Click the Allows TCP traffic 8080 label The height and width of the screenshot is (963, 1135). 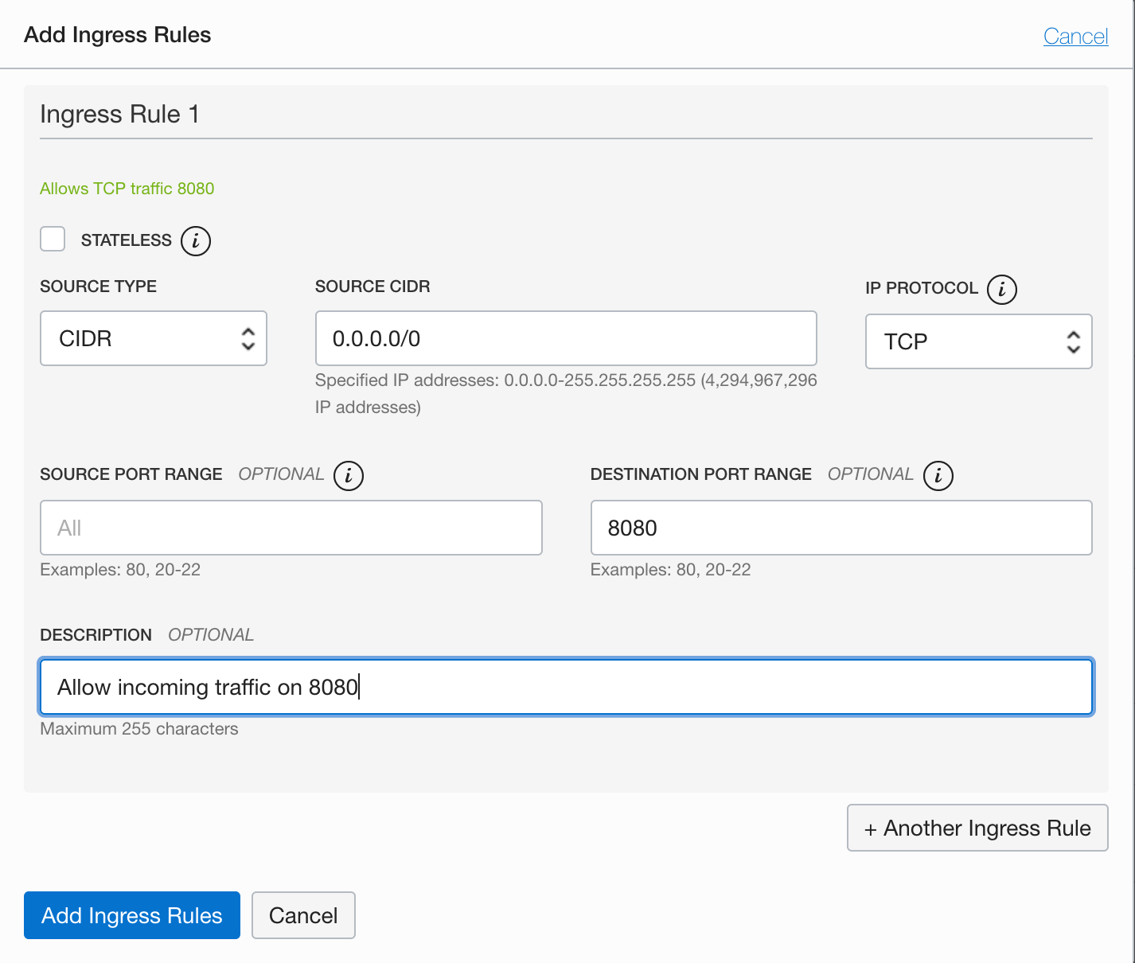point(127,189)
